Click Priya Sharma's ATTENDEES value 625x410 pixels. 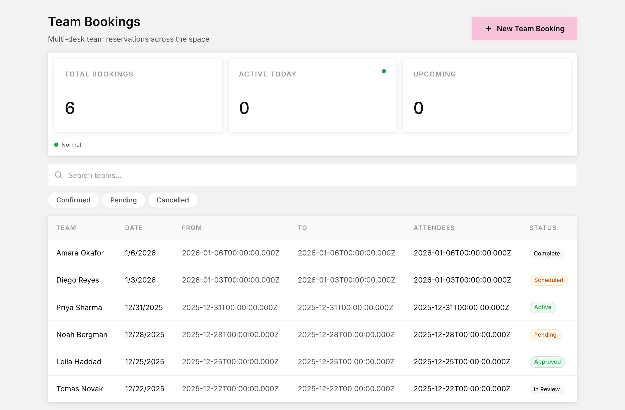[461, 307]
